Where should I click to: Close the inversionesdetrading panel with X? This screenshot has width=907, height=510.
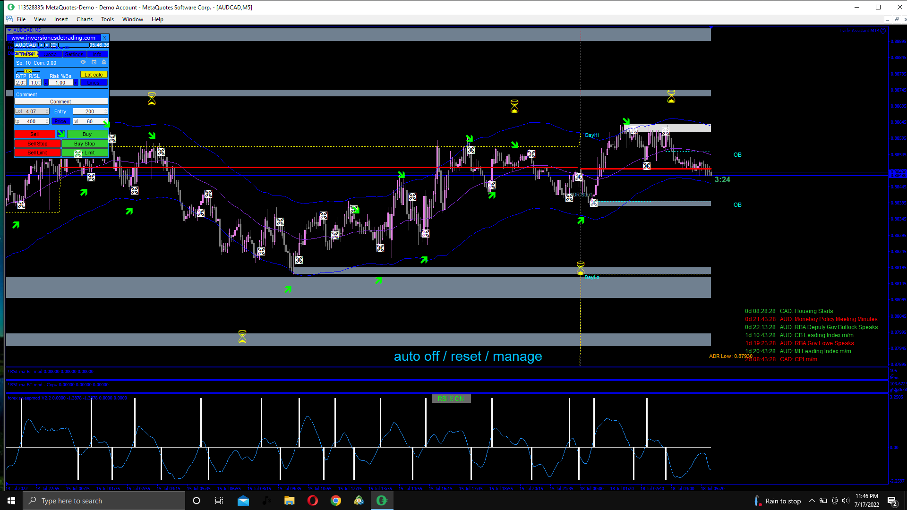tap(105, 38)
